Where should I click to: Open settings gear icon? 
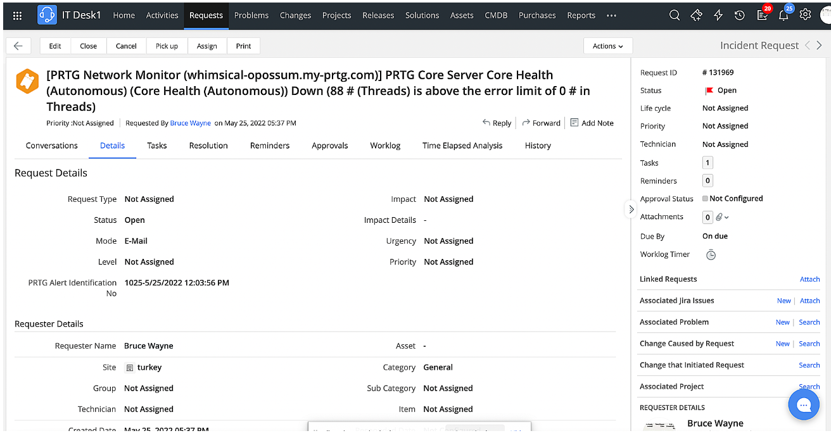[x=805, y=15]
